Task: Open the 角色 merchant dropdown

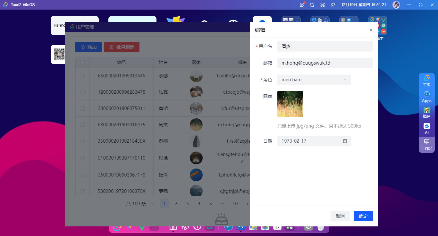Action: point(314,80)
